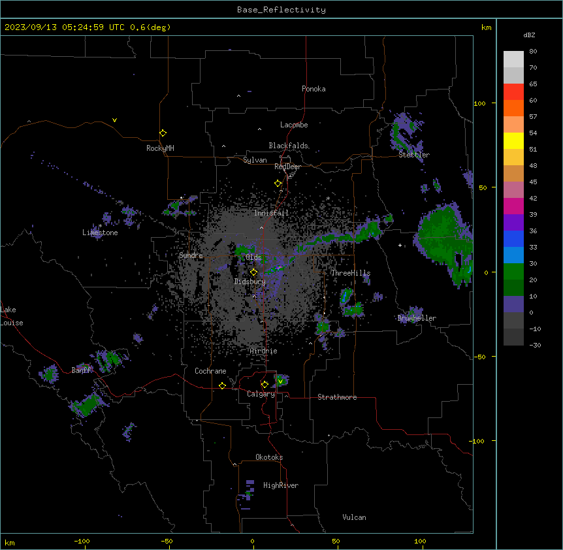
Task: Select the Lacombe city label
Action: tap(294, 125)
